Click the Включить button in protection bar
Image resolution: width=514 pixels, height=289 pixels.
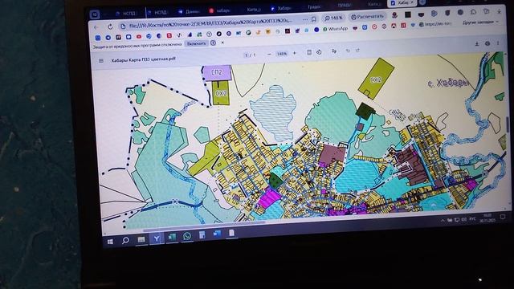tap(196, 43)
